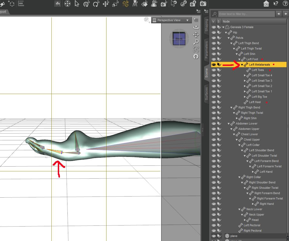Select the Scale tool in toolbar
This screenshot has height=241, width=289.
tap(115, 4)
